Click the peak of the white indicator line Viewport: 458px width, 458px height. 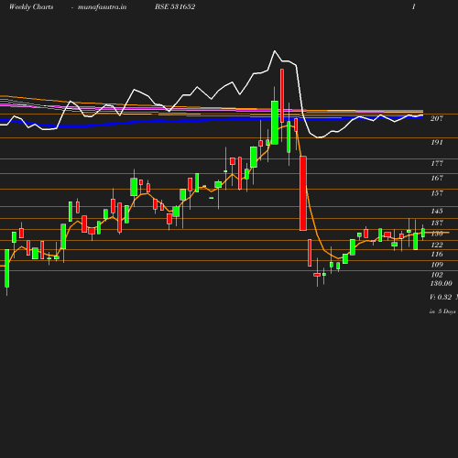[274, 51]
